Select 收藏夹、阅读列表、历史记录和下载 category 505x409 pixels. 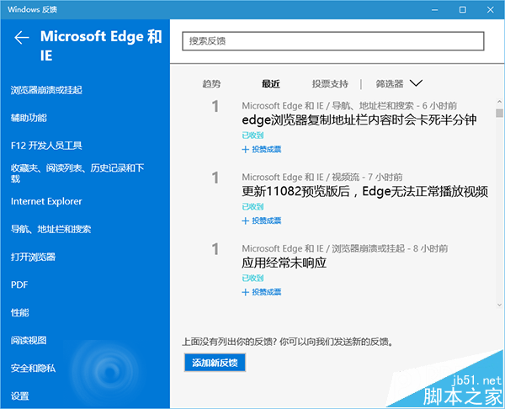[77, 173]
